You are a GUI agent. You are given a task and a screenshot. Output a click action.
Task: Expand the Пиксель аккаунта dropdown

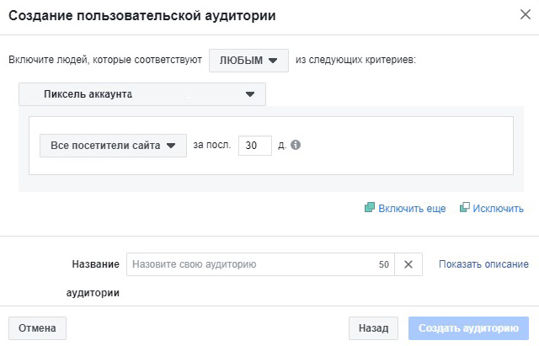point(142,94)
